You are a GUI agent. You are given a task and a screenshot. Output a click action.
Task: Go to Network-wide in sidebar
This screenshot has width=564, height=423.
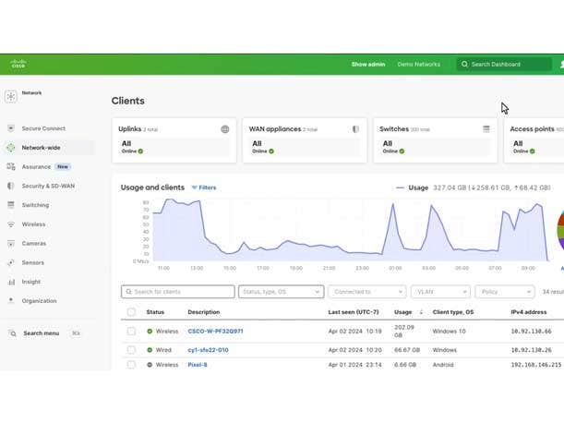click(41, 148)
